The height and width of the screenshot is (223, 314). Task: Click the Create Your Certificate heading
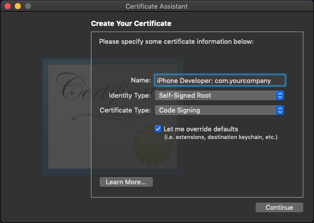(131, 23)
